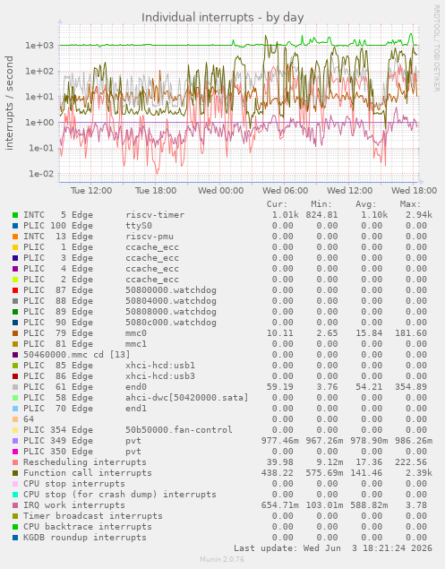Click end0 max value '354.89'
Viewport: 445px width, 569px height.
[x=411, y=387]
